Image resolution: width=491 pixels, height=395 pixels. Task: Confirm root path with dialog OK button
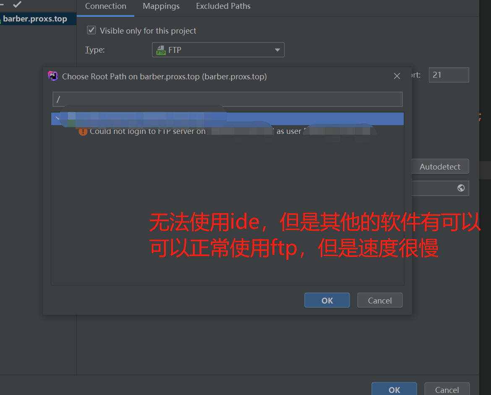pos(327,301)
